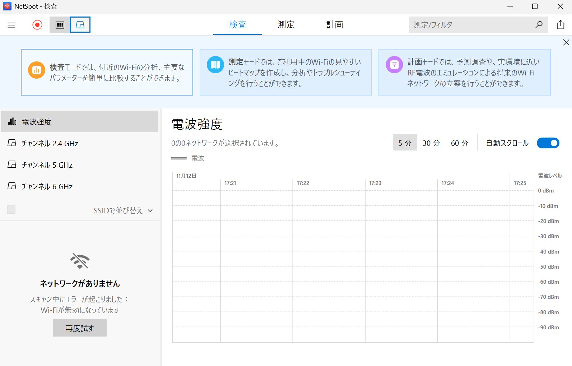Toggle the 自動スクロール switch off

pos(548,143)
